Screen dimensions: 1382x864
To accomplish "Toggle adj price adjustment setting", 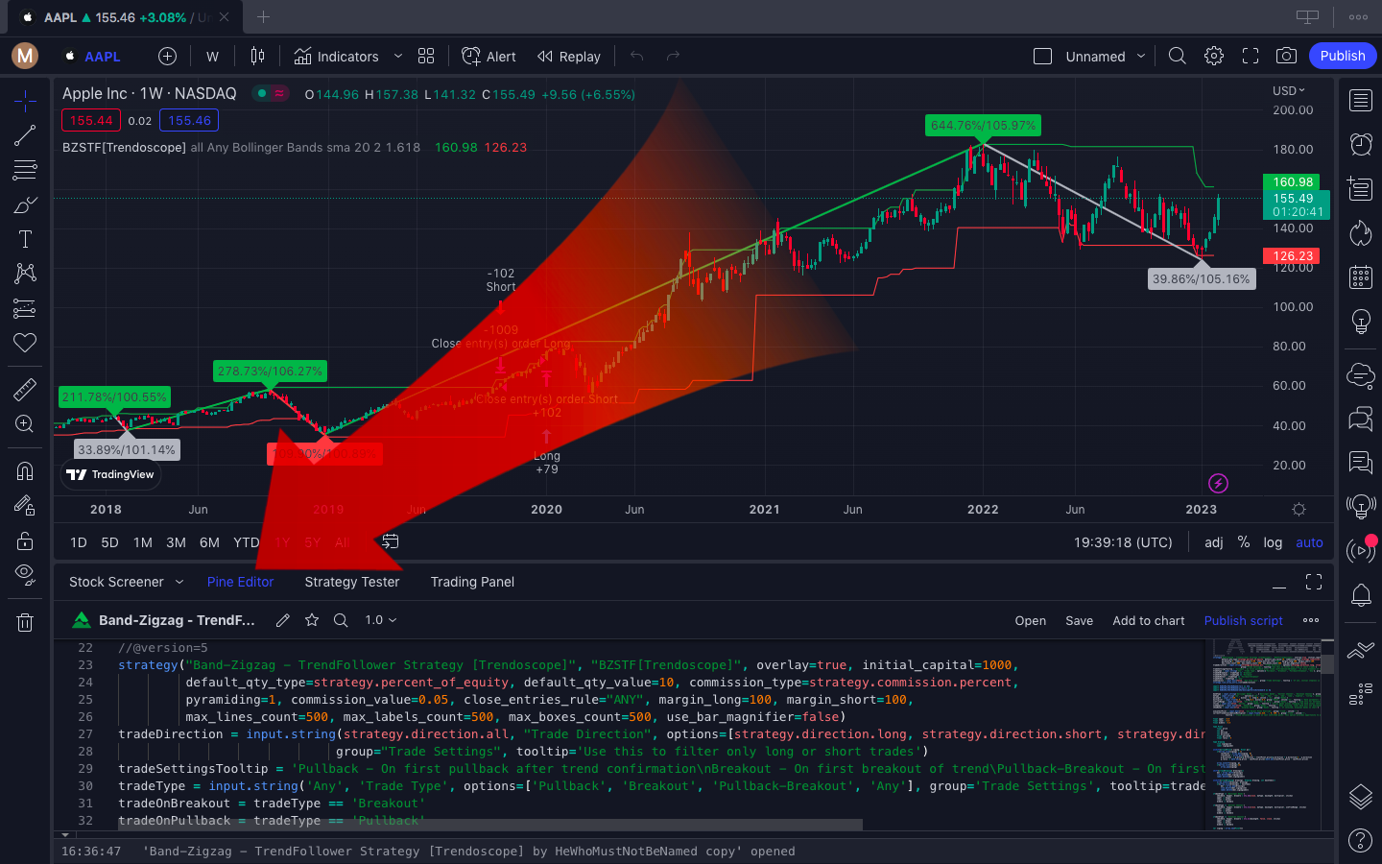I will point(1214,542).
